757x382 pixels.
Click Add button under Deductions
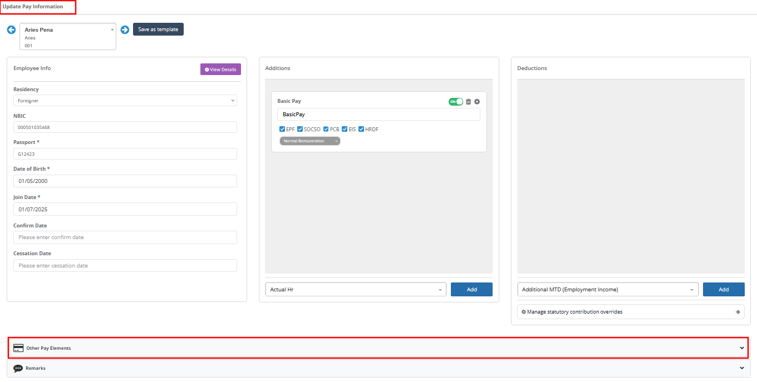(724, 290)
